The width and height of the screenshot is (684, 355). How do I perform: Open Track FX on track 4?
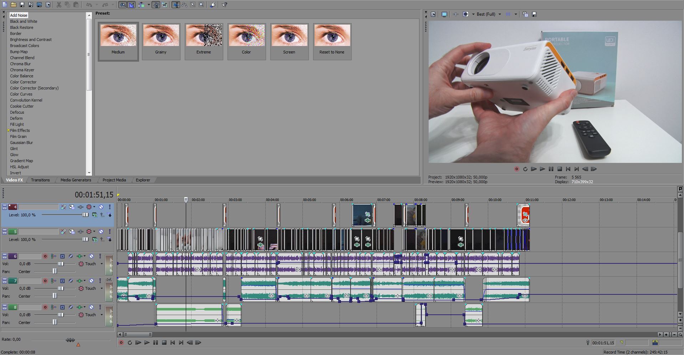pyautogui.click(x=81, y=207)
